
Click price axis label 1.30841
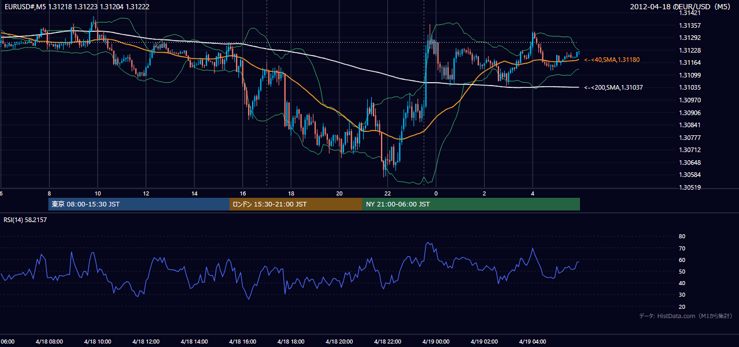689,125
